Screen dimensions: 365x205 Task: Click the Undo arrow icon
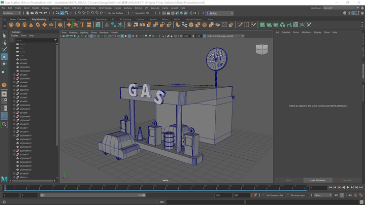[41, 13]
